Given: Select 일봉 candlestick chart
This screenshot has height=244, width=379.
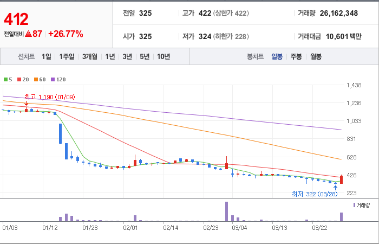Looking at the screenshot, I should pyautogui.click(x=277, y=56).
